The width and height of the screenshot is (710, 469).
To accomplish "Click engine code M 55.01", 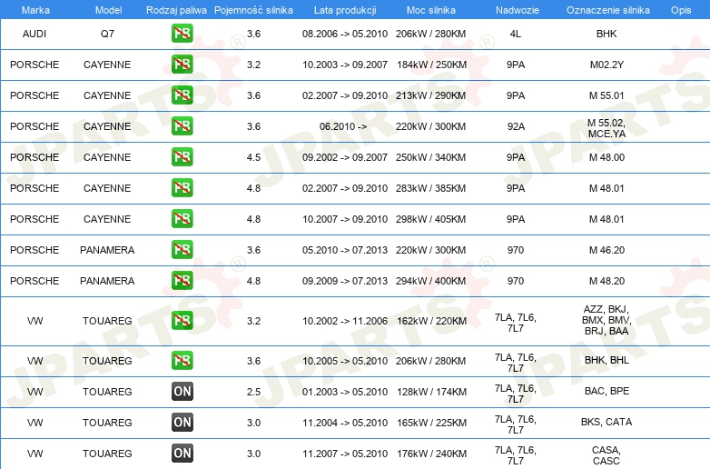I will click(606, 95).
